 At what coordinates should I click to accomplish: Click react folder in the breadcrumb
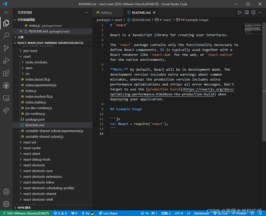[118, 20]
